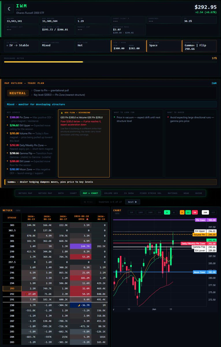This screenshot has width=221, height=347.
Task: Click the siren icon beside OPEX header
Action: tap(88, 219)
